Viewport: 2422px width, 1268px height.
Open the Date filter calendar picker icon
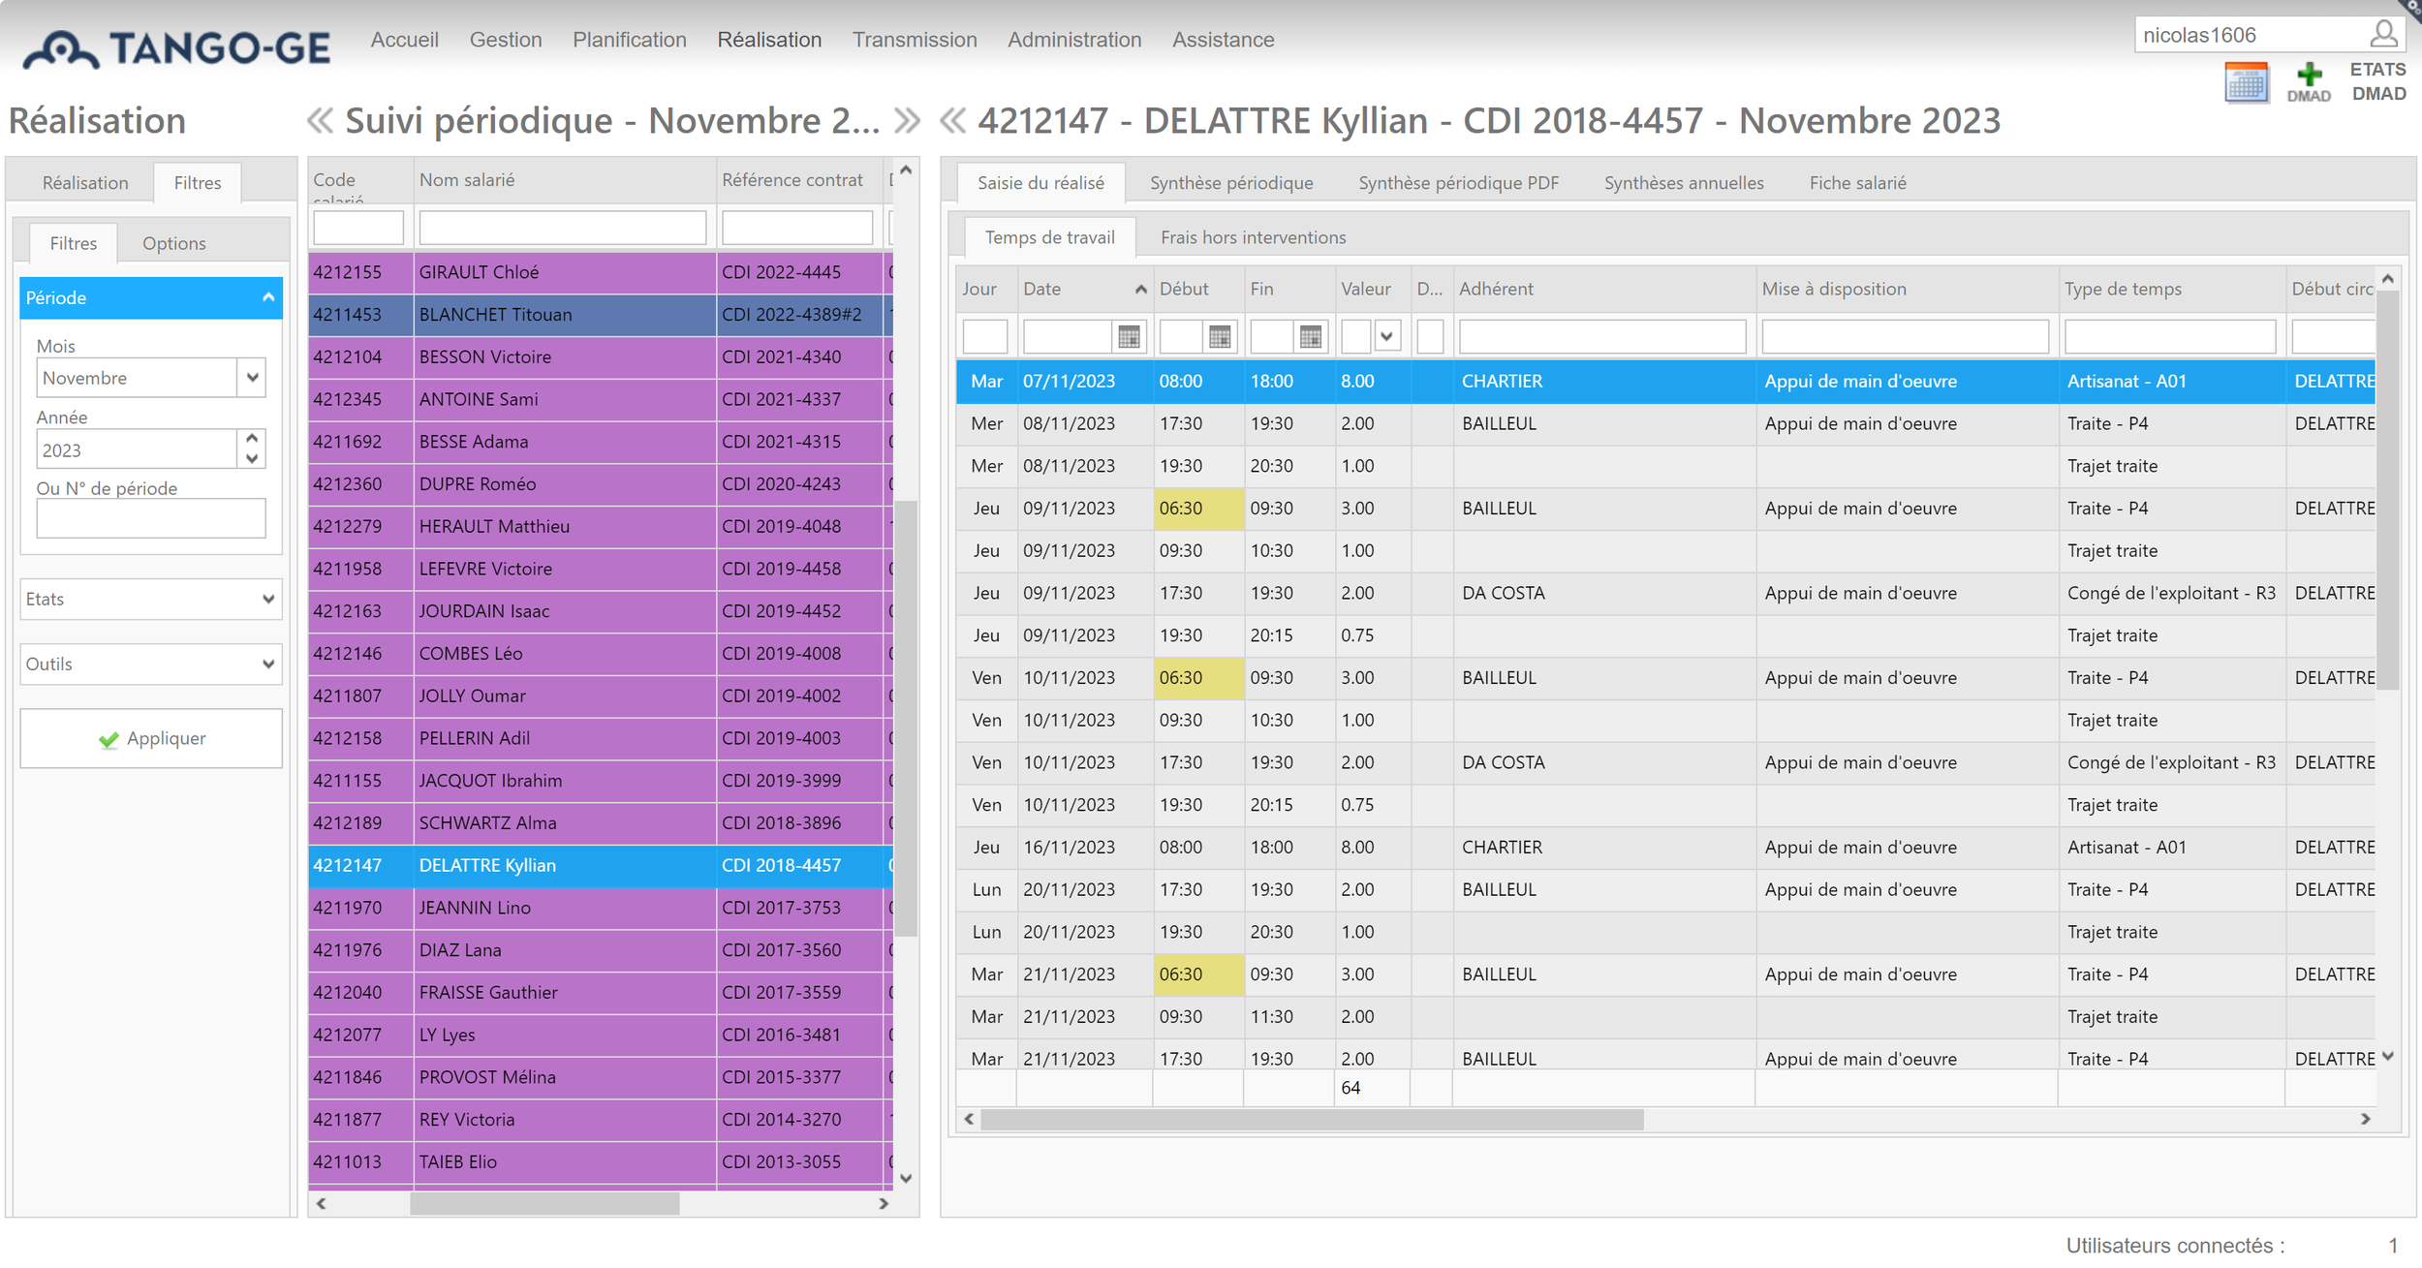click(1129, 337)
